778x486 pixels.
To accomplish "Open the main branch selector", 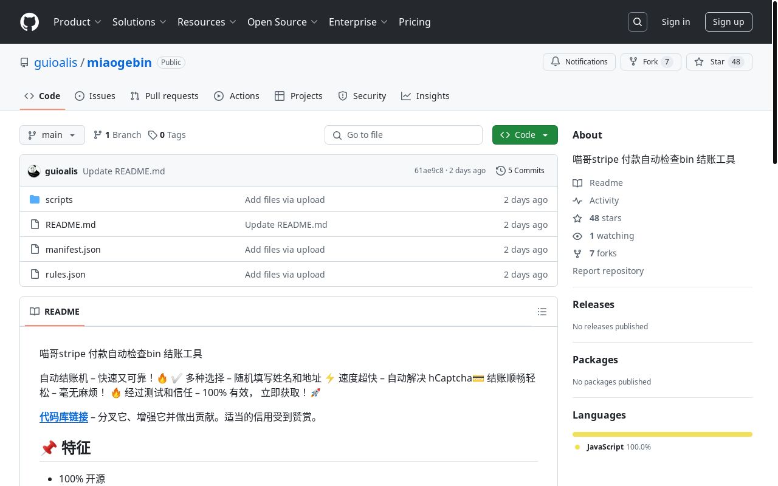I will [x=52, y=135].
